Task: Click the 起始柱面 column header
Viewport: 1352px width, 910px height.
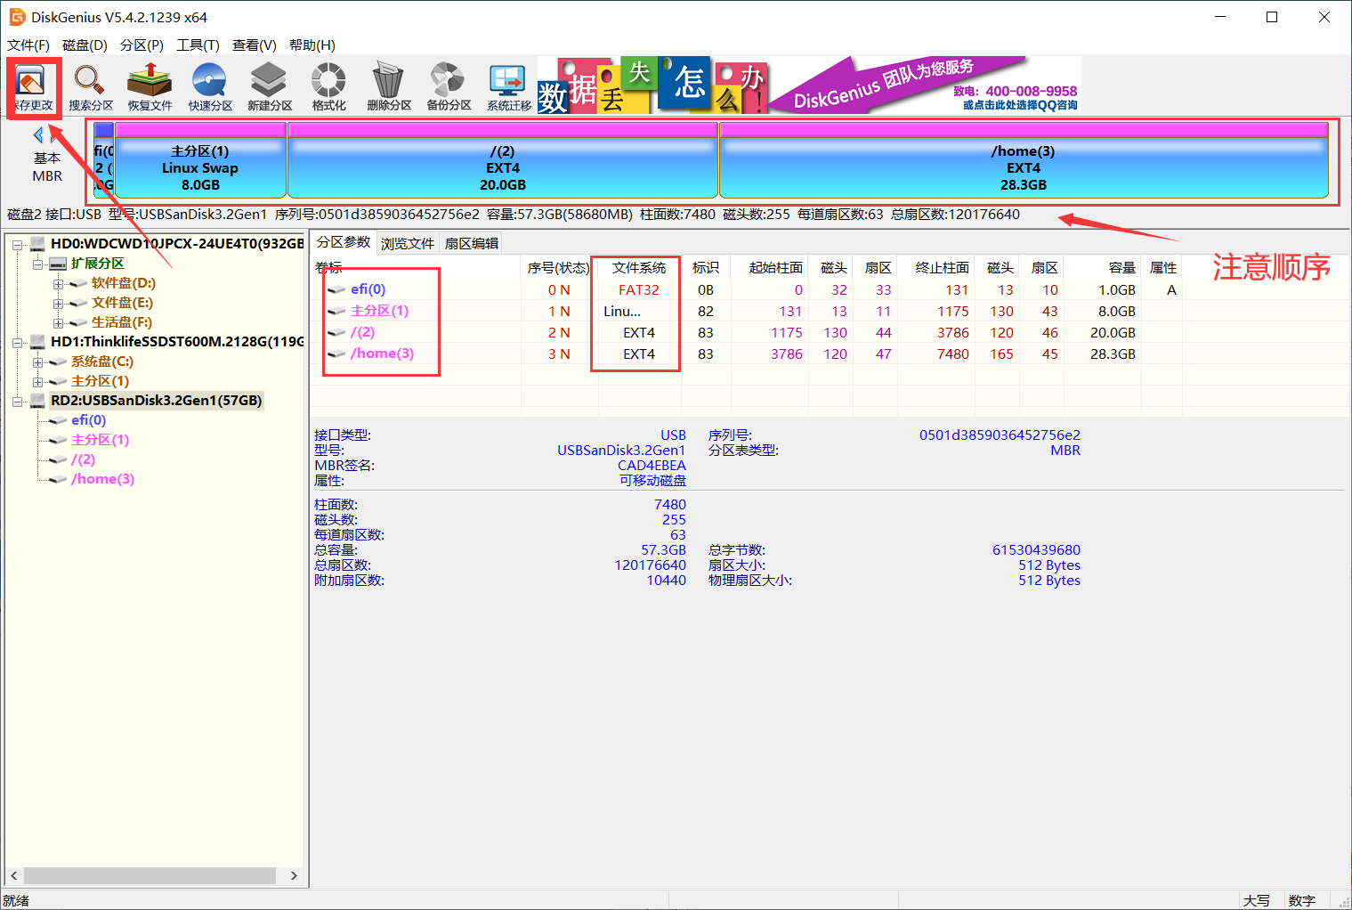Action: [x=769, y=267]
